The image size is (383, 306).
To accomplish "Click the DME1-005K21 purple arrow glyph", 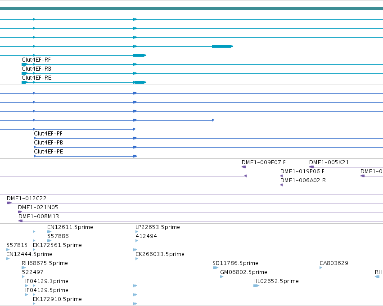I will coord(311,167).
